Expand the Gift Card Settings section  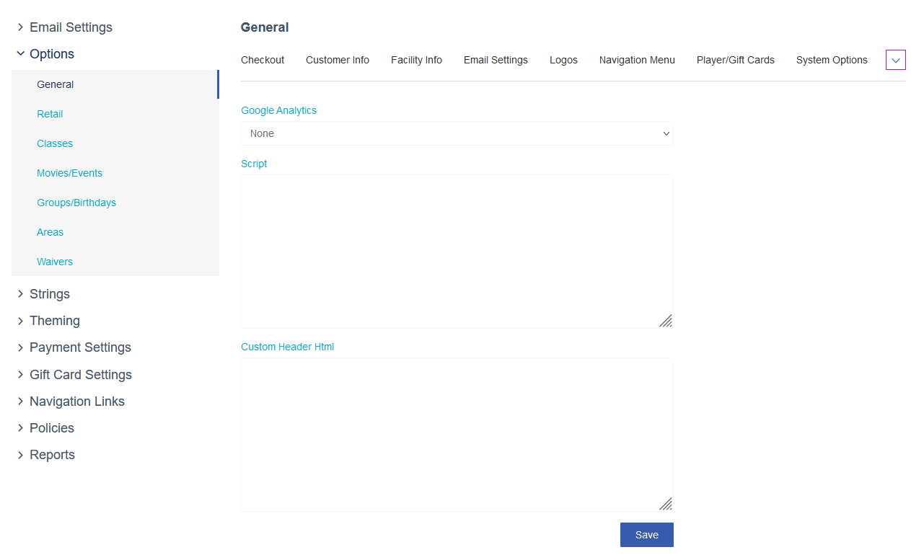pyautogui.click(x=74, y=375)
